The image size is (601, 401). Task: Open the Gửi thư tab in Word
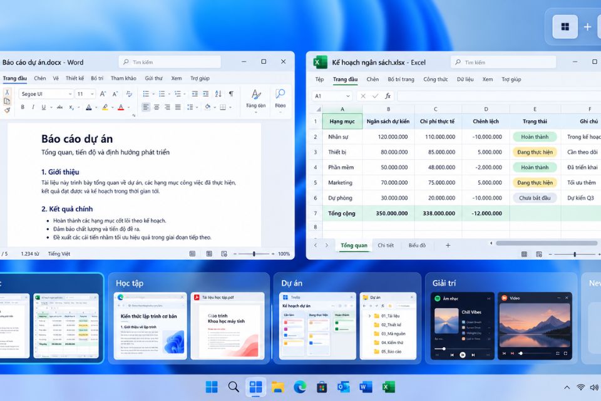coord(154,78)
